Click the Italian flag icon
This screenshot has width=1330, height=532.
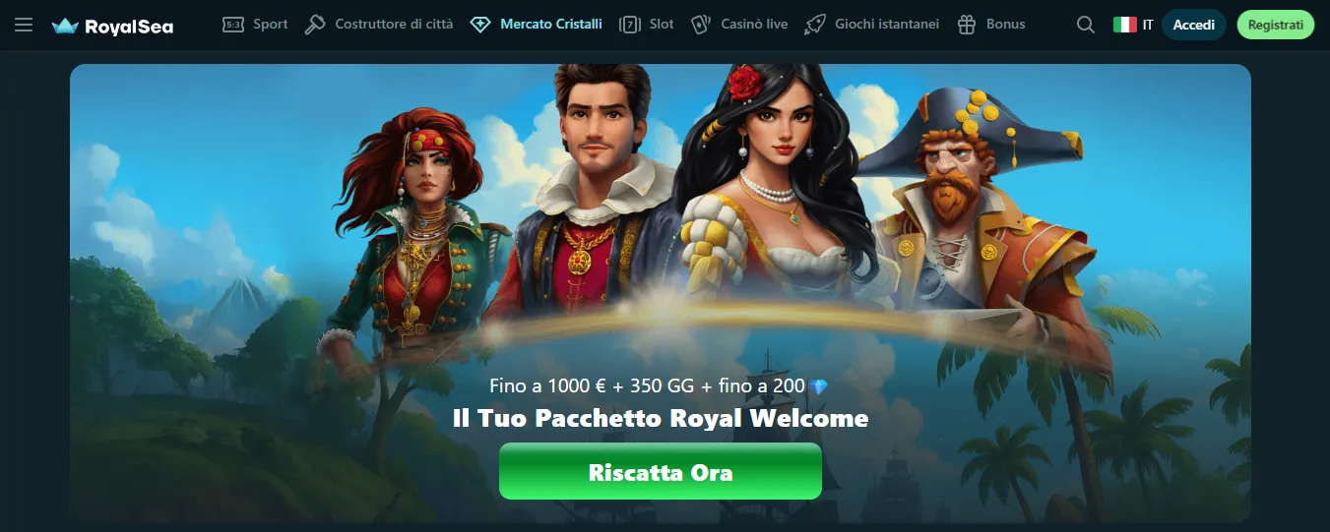1124,25
